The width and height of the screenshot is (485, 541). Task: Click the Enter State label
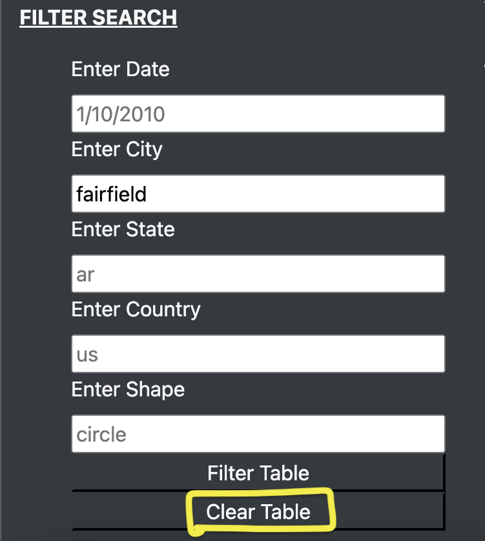[x=123, y=229]
